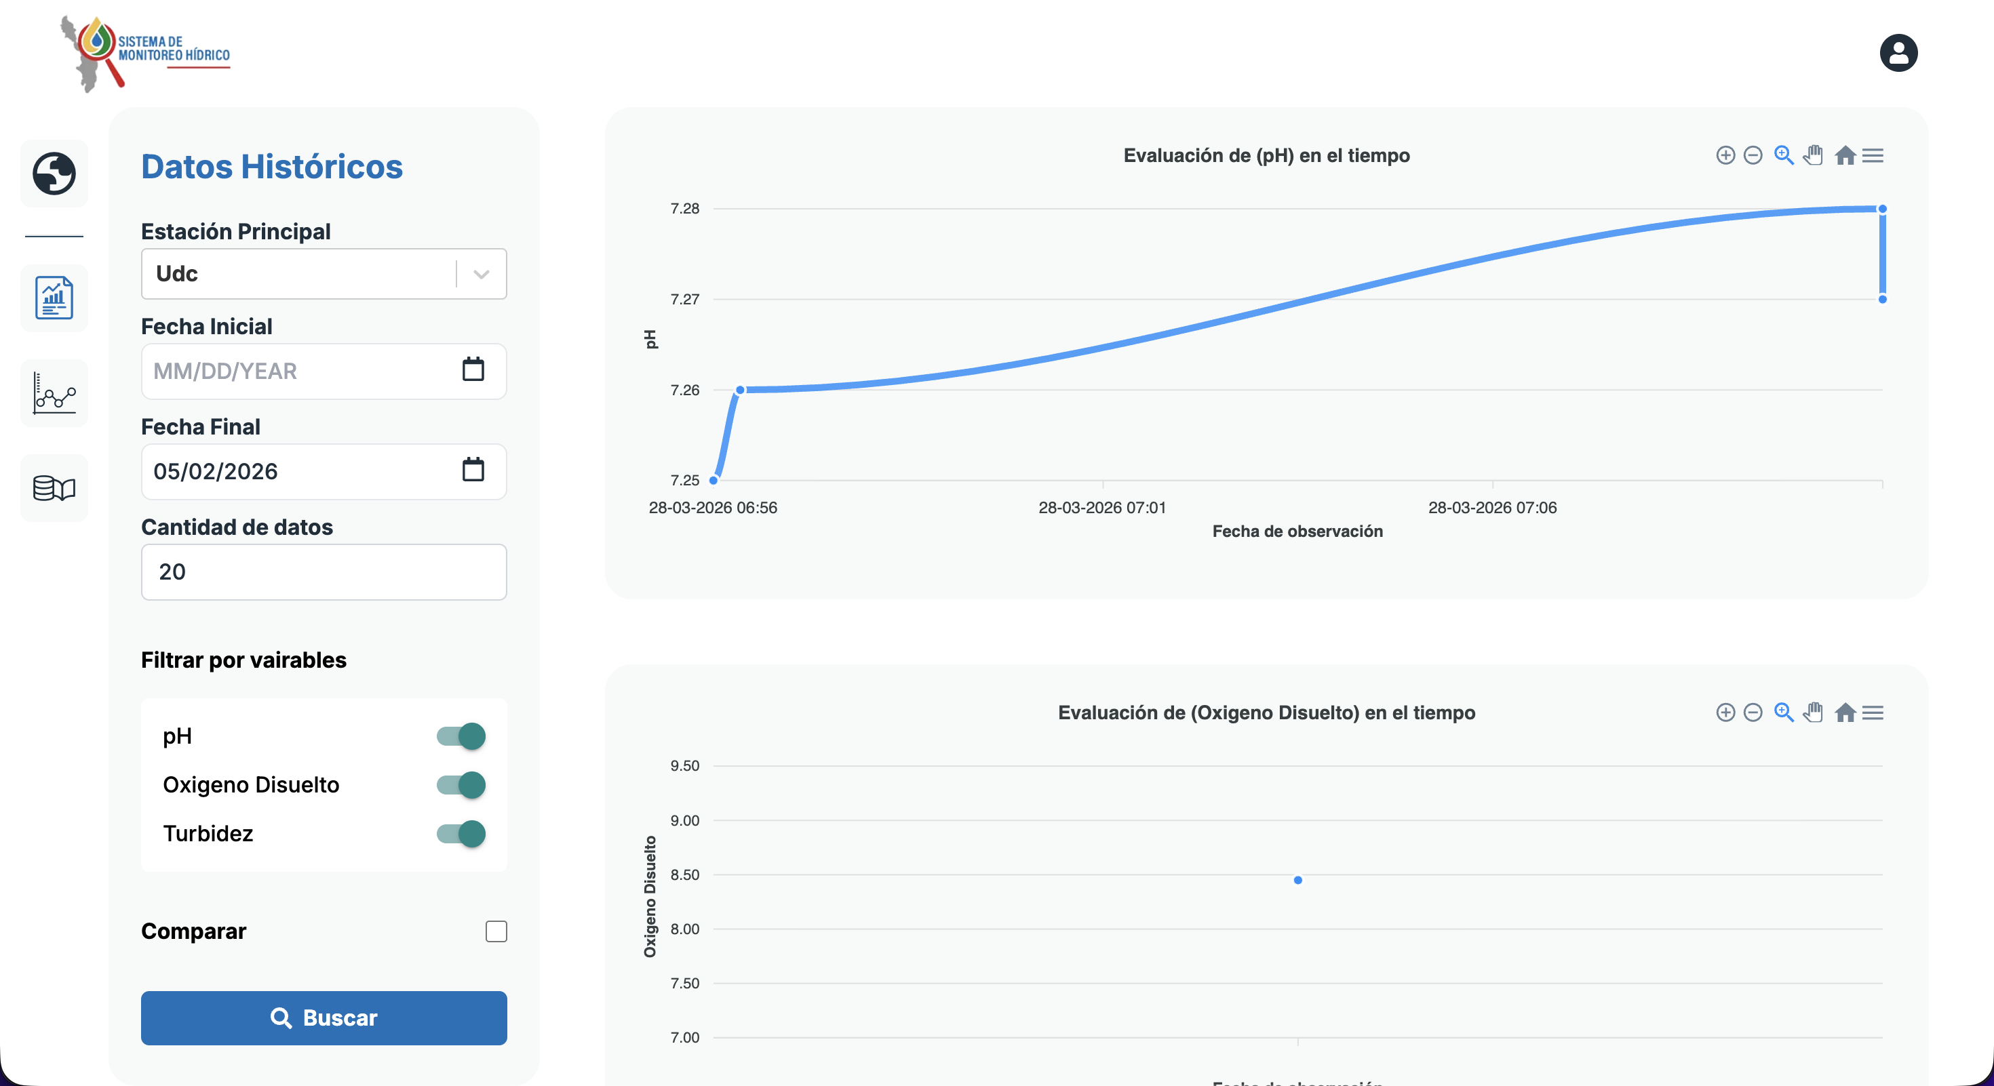Open the report chart document icon
This screenshot has width=1994, height=1086.
pos(54,298)
